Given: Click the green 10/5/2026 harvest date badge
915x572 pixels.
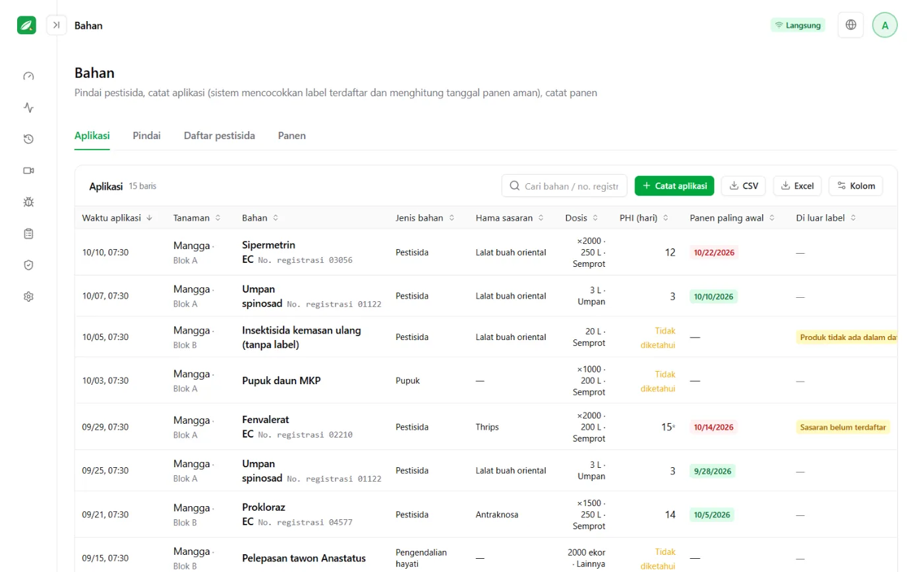Looking at the screenshot, I should (x=712, y=515).
